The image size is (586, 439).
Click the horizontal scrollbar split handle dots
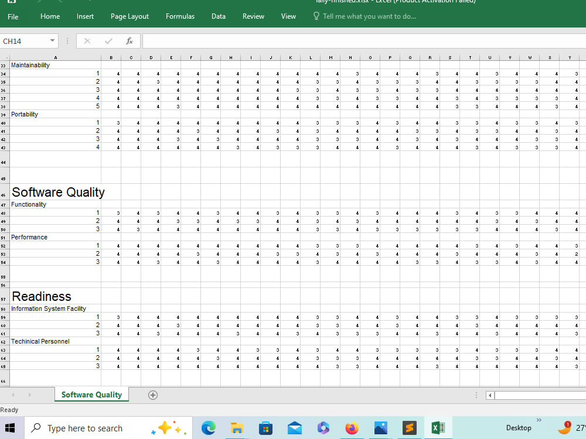pos(476,395)
